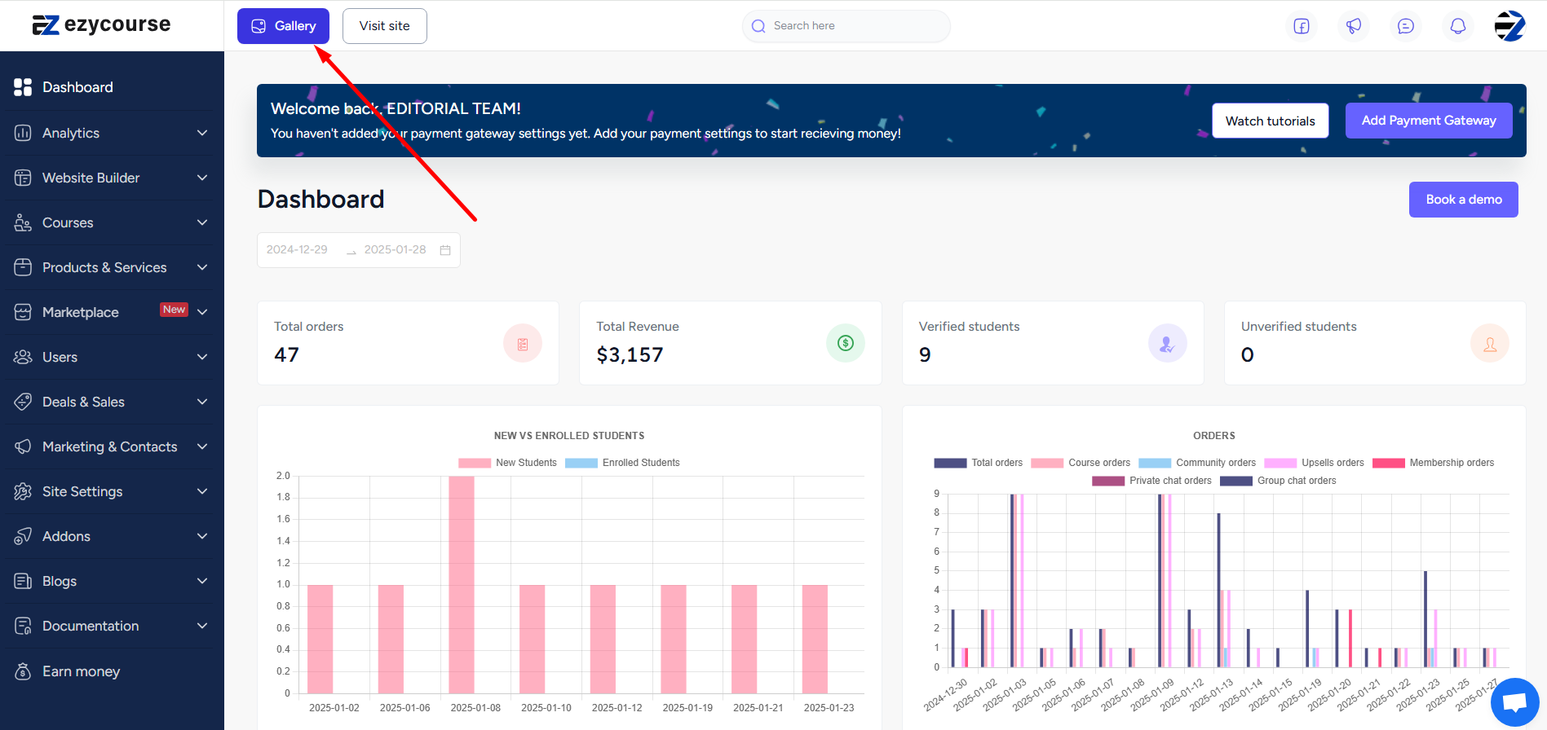
Task: Set end date 2025-01-28 field
Action: tap(395, 249)
